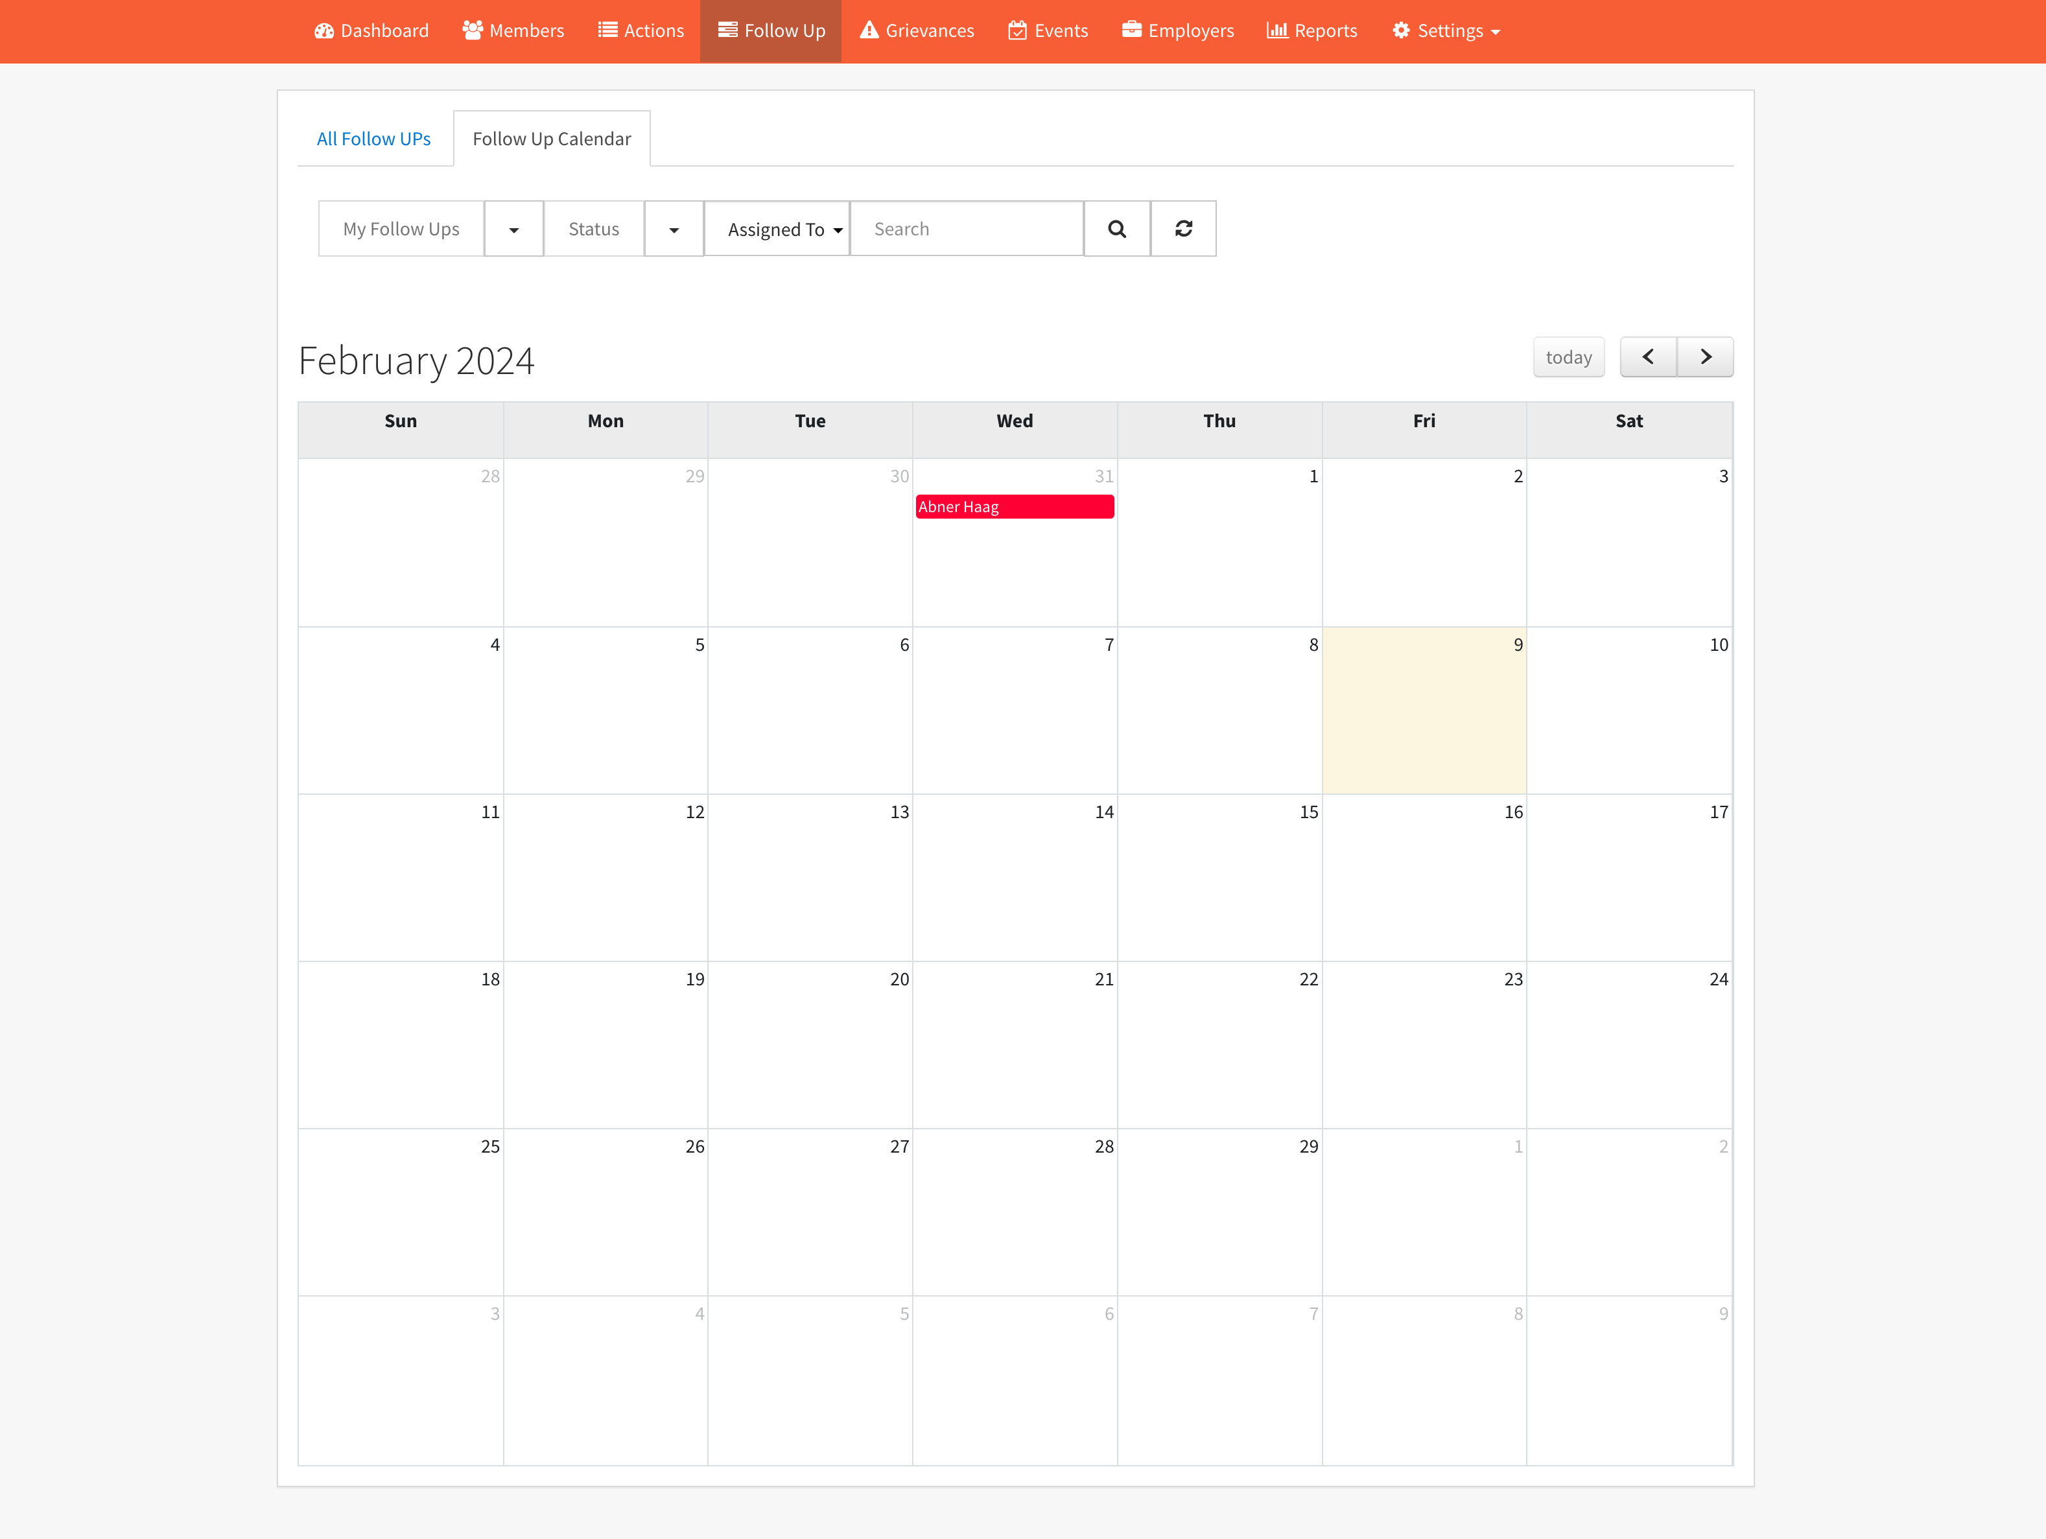Click the Reports bar chart icon
Screen dimensions: 2046x1539
(1277, 30)
